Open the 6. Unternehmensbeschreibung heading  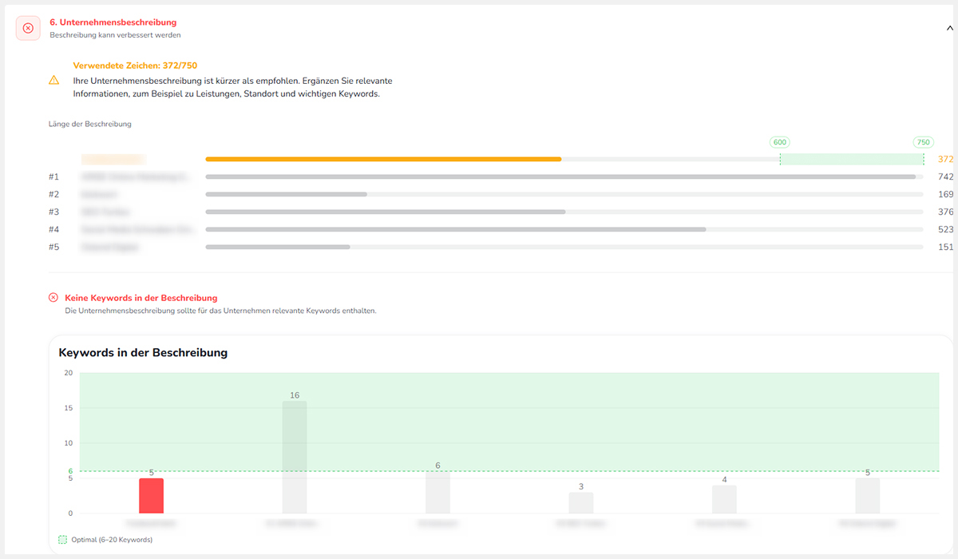click(x=113, y=22)
